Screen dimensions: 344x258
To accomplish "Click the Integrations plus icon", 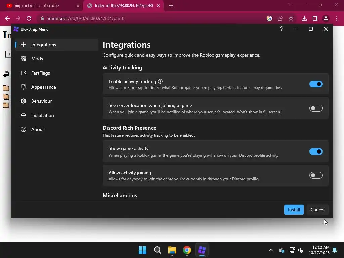I will point(24,45).
